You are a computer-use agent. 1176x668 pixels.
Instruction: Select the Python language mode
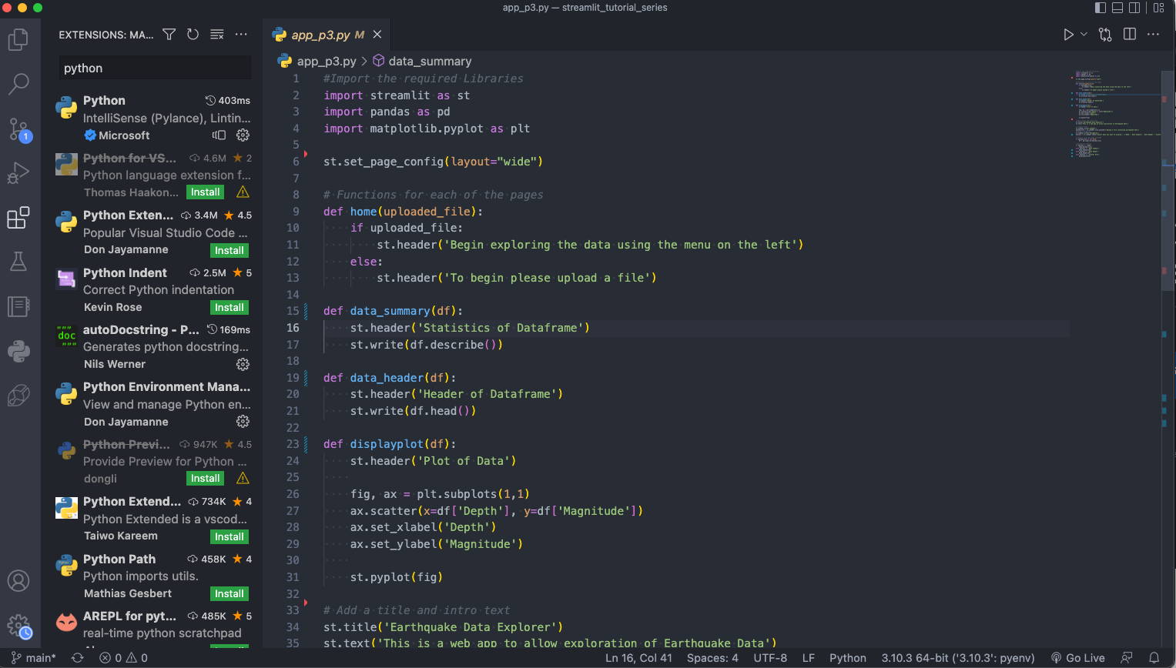click(848, 658)
